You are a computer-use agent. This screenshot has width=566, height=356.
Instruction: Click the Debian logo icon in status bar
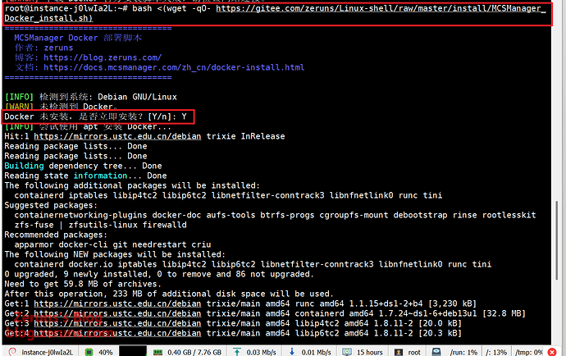point(12,352)
